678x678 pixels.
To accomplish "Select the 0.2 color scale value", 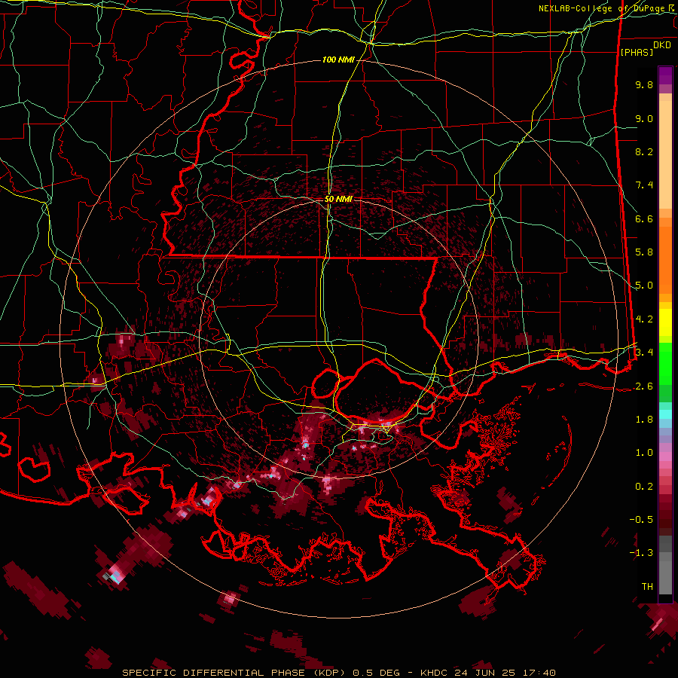I will tap(644, 487).
